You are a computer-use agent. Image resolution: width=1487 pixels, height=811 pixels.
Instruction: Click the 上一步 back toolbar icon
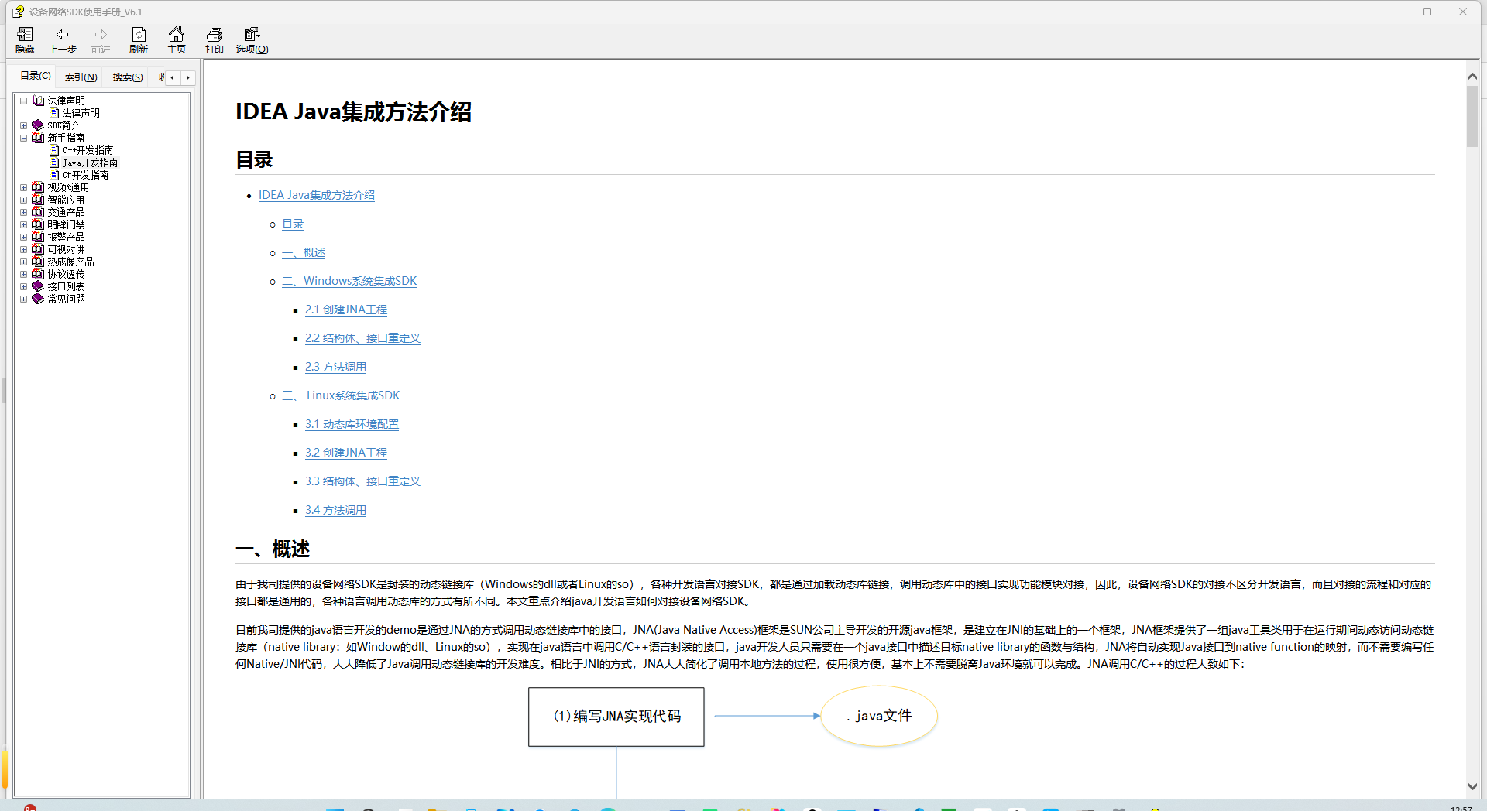click(x=62, y=39)
